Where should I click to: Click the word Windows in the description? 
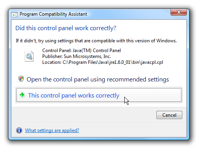(x=167, y=41)
